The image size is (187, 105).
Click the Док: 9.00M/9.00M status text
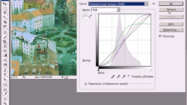click(x=44, y=77)
